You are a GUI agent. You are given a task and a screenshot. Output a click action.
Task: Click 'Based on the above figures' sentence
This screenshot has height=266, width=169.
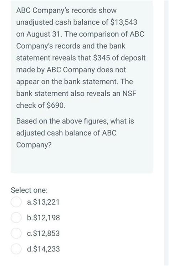click(x=62, y=121)
